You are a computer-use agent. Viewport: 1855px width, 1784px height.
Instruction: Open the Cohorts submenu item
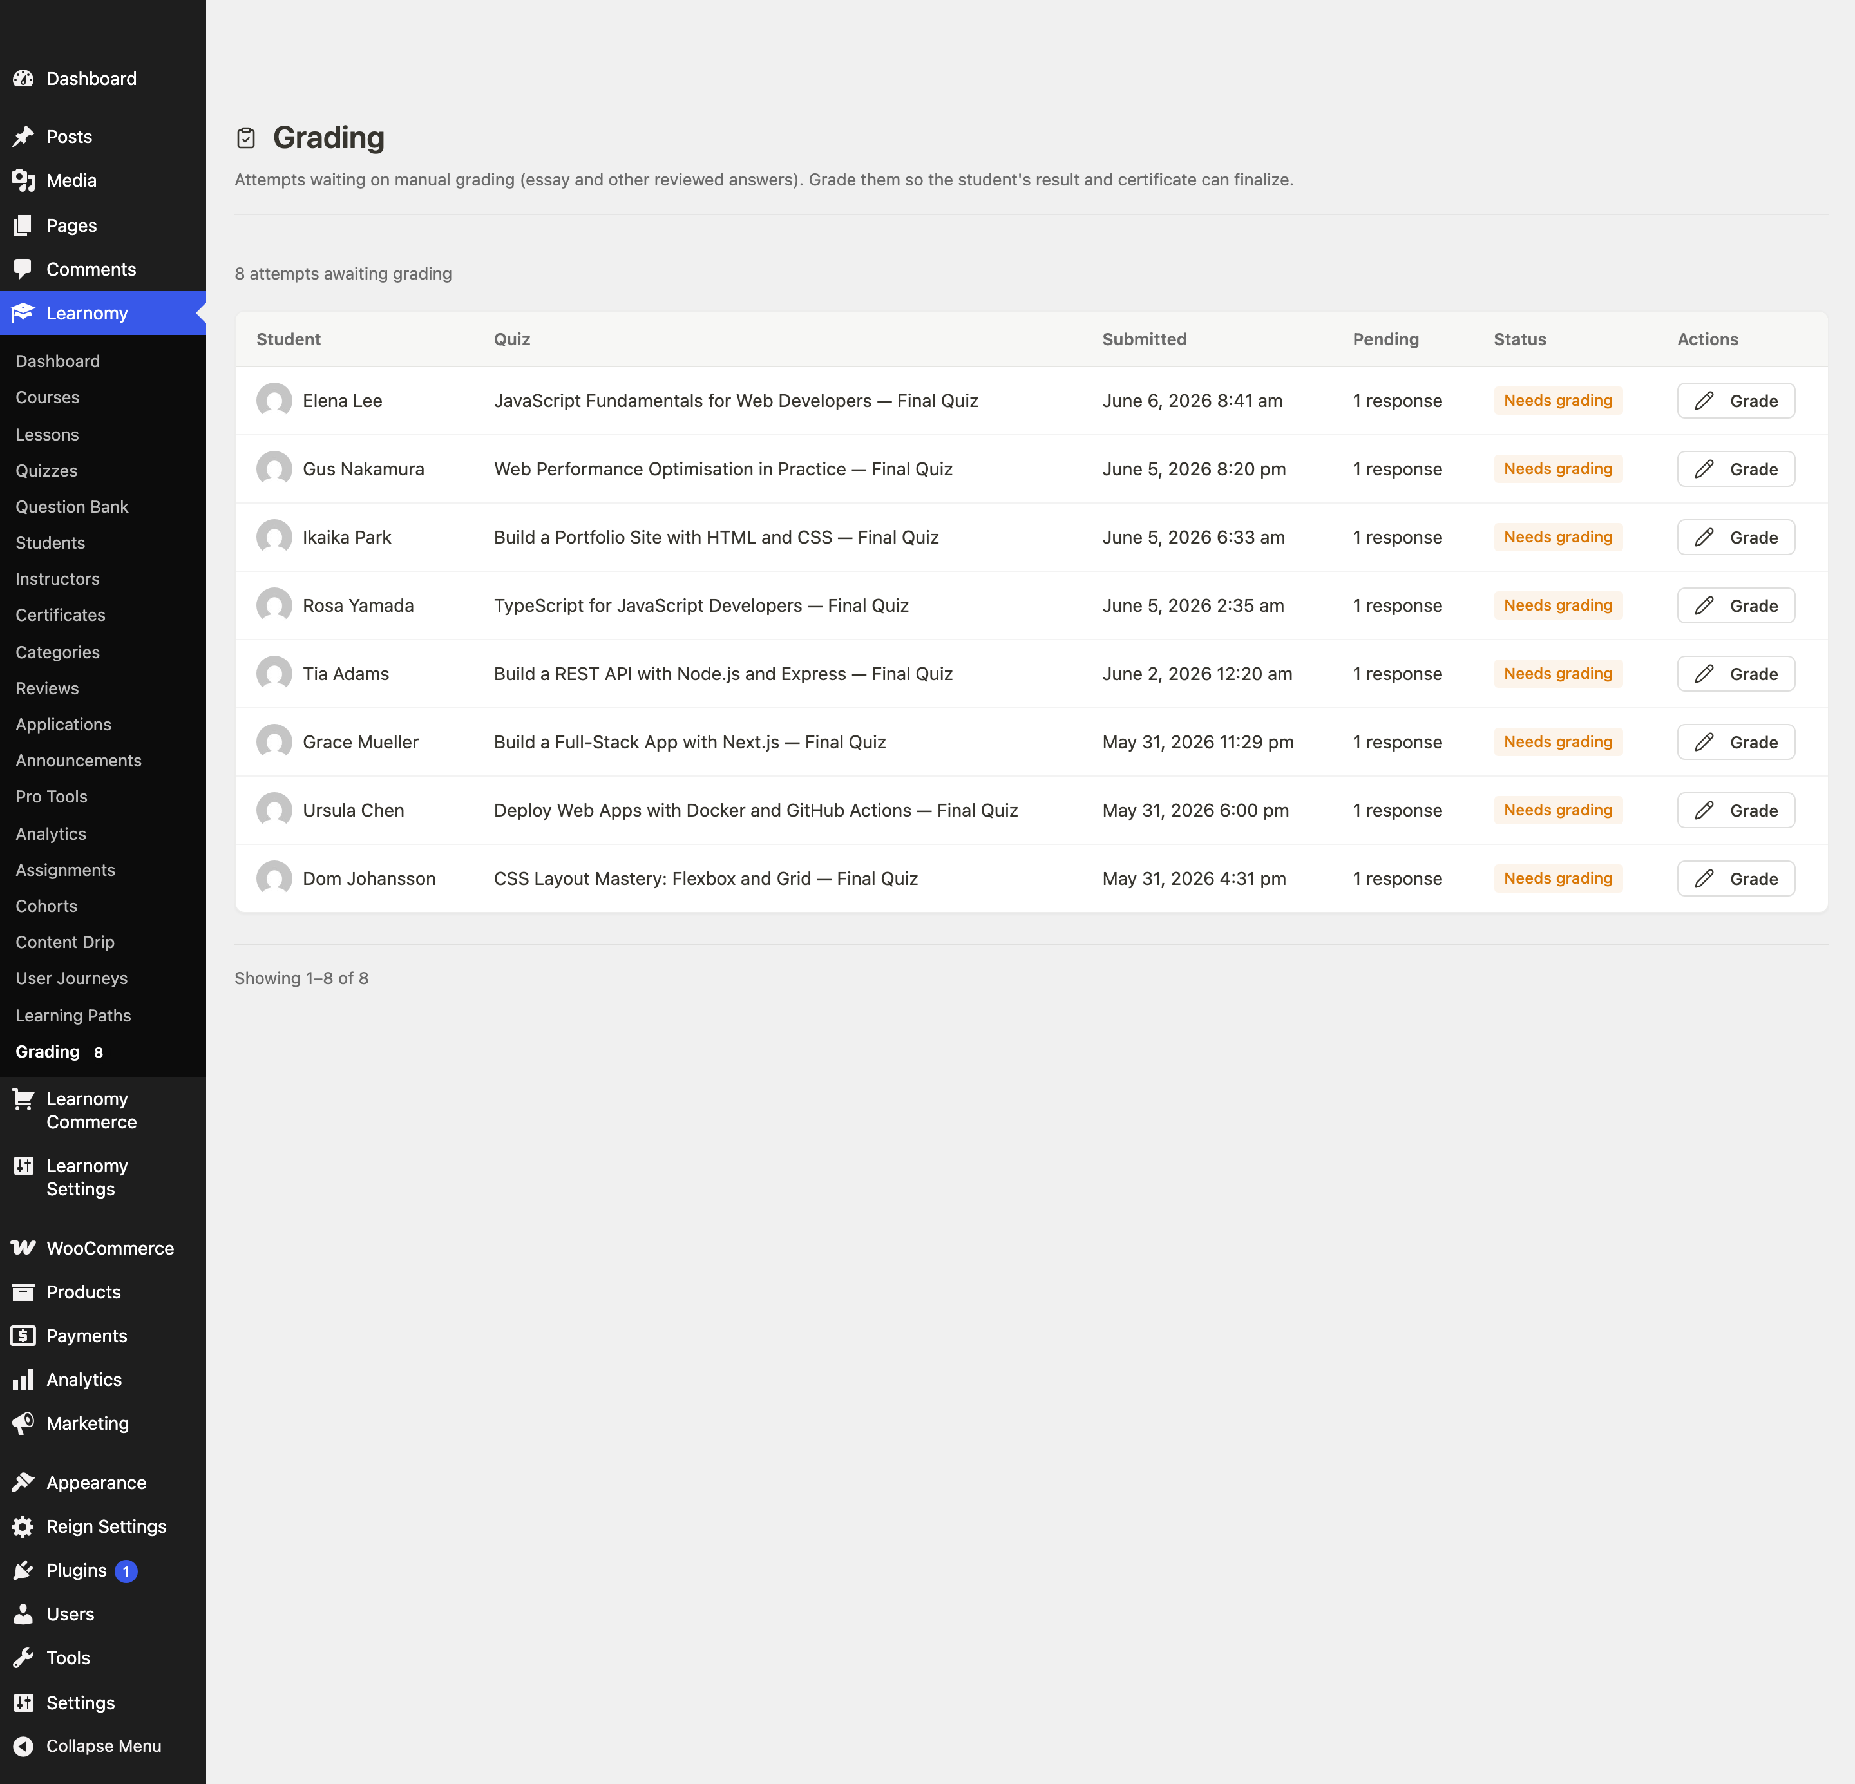pyautogui.click(x=46, y=906)
